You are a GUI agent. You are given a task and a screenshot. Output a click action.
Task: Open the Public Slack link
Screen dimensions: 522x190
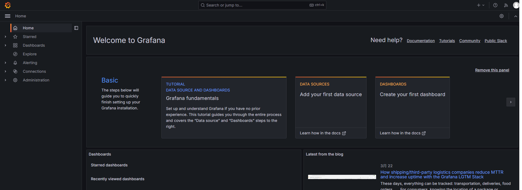(x=496, y=41)
